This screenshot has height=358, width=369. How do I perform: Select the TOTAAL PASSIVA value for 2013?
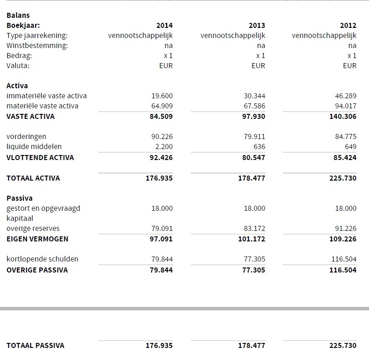(x=251, y=346)
